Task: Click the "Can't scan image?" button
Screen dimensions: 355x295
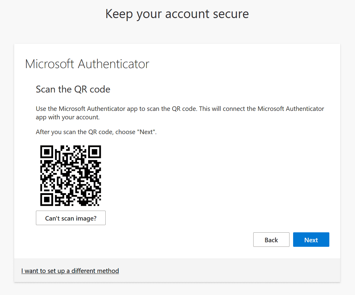Action: [71, 218]
